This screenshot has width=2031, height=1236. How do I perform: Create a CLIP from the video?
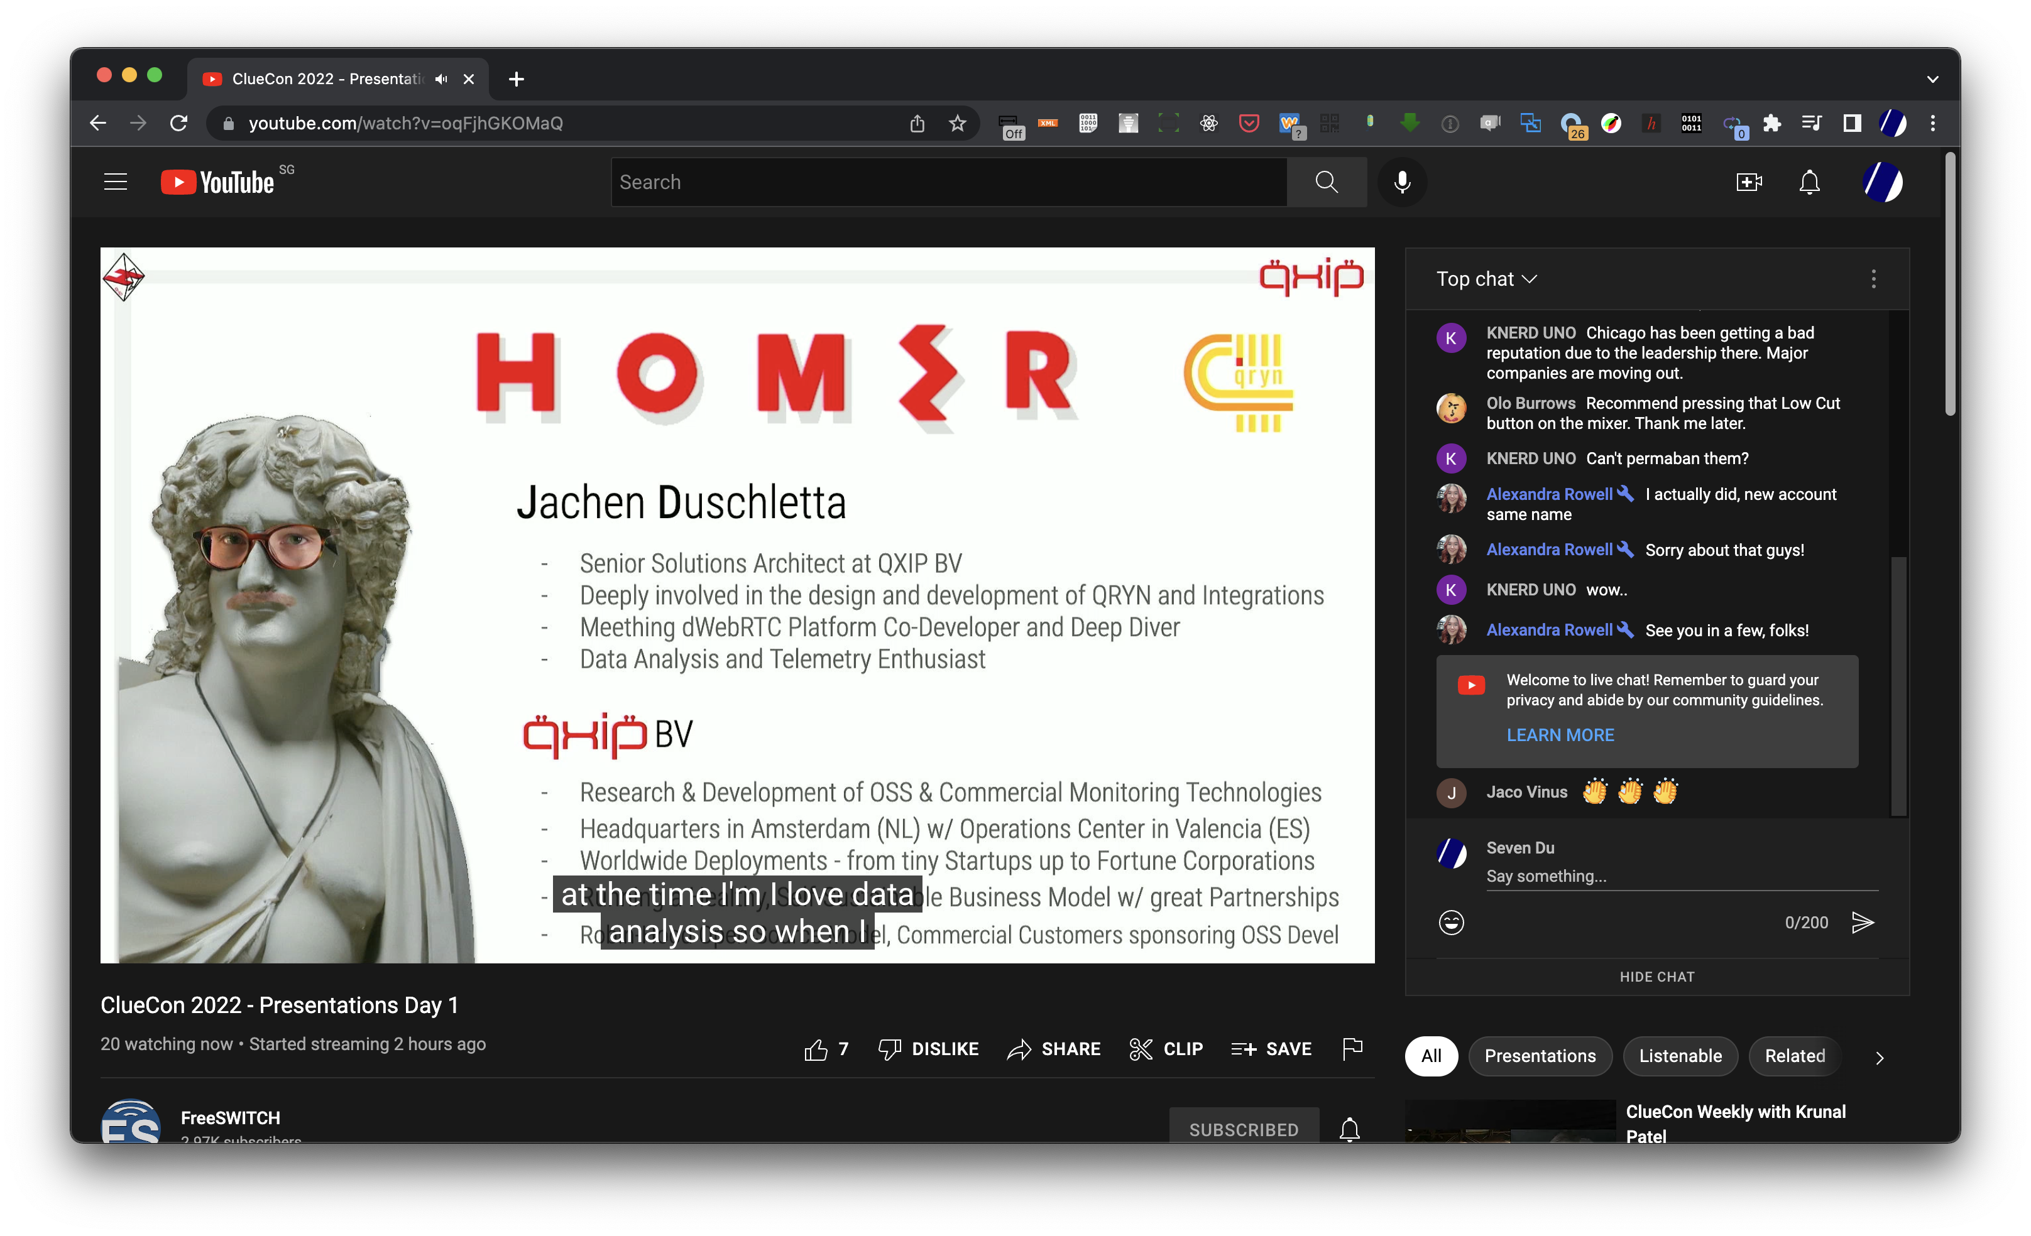(1166, 1049)
